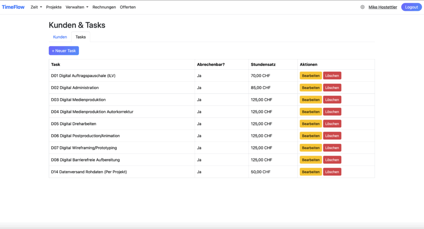
Task: Click the + Neuer Task button
Action: (x=64, y=51)
